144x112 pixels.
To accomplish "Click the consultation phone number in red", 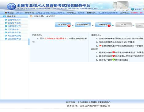I will click(x=137, y=13).
